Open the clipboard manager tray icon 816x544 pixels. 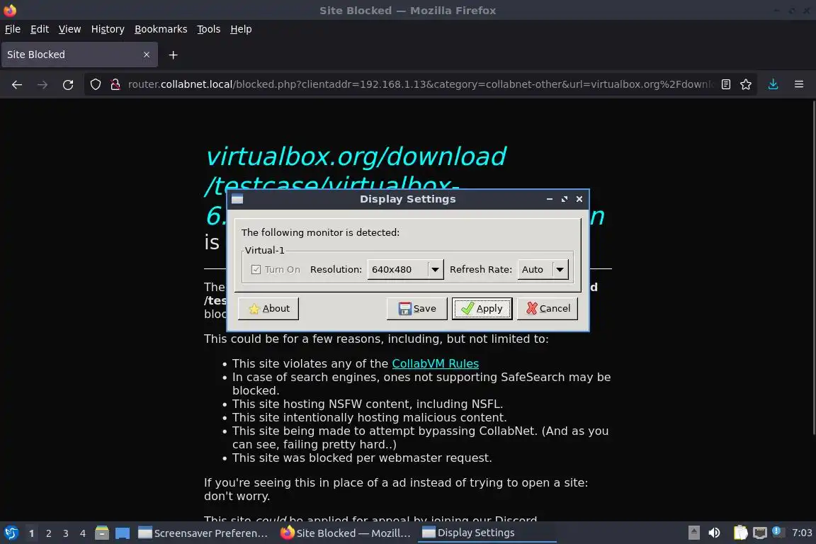point(740,533)
